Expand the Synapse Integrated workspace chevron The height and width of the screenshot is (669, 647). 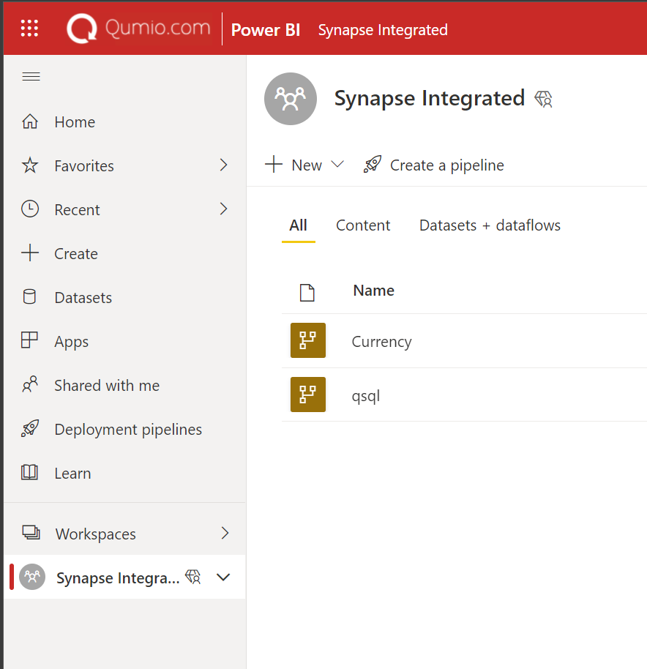223,578
